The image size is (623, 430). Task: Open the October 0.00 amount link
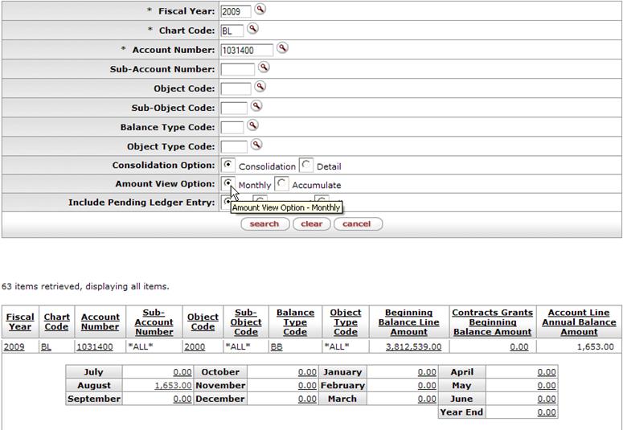[x=307, y=372]
